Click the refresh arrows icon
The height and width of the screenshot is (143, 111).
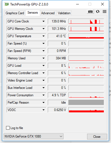tap(98, 11)
